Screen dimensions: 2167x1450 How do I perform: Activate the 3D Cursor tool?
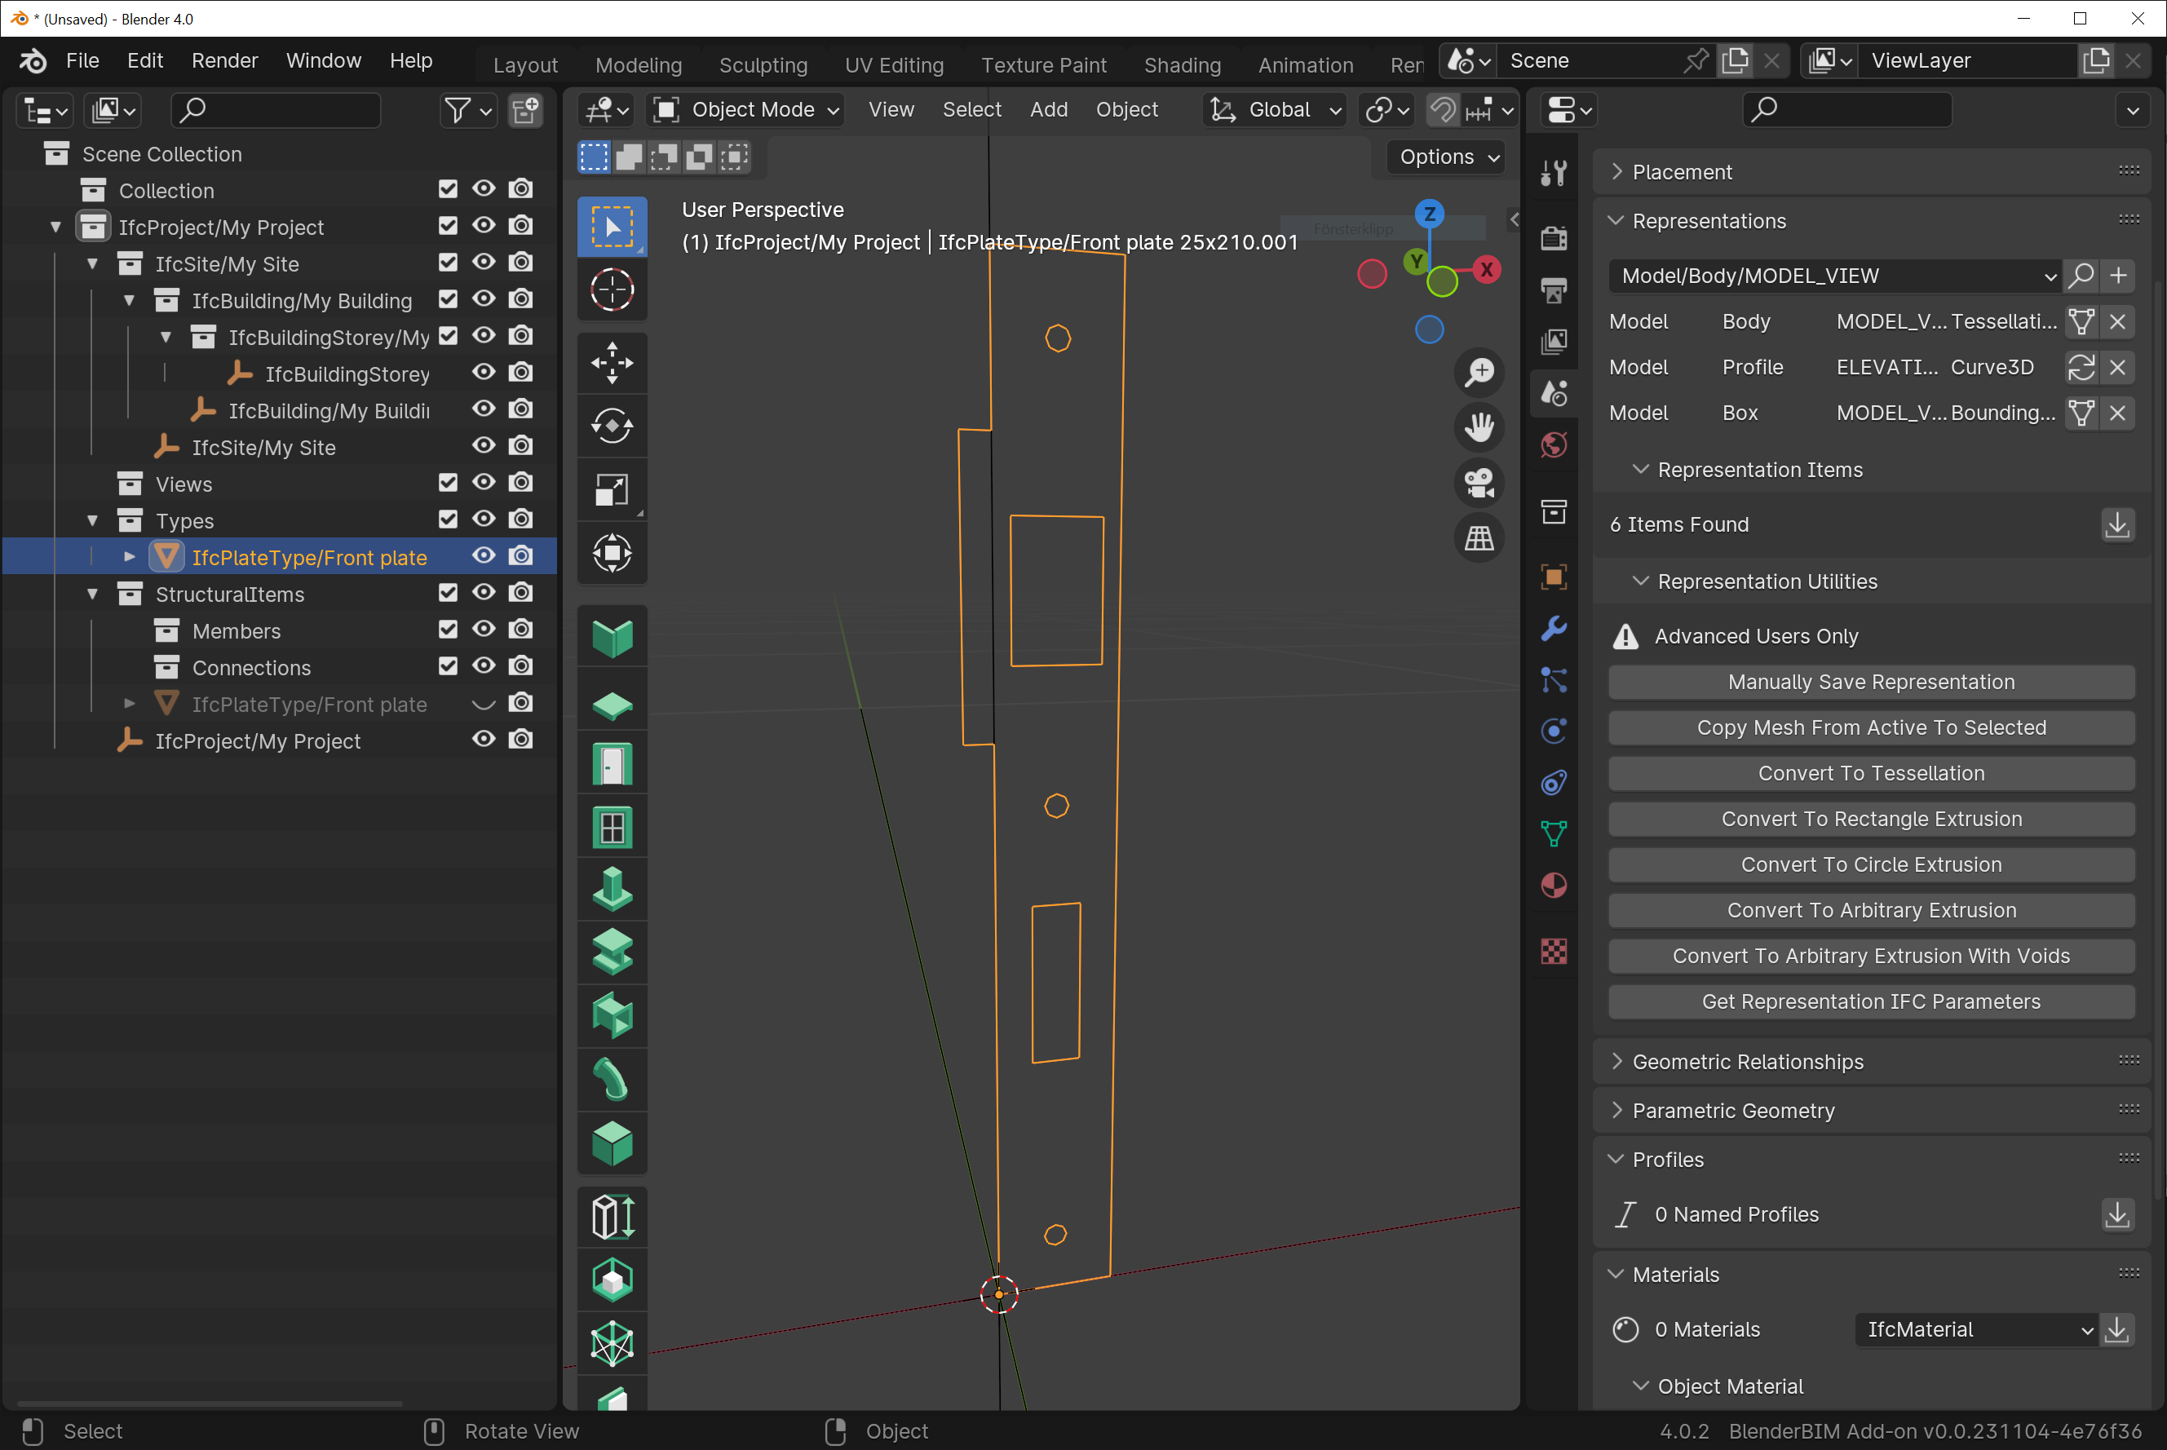click(612, 290)
